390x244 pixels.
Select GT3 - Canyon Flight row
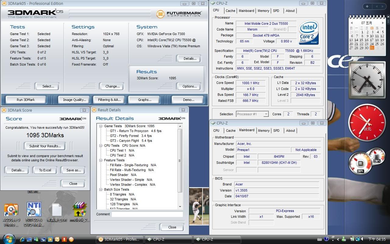131,141
